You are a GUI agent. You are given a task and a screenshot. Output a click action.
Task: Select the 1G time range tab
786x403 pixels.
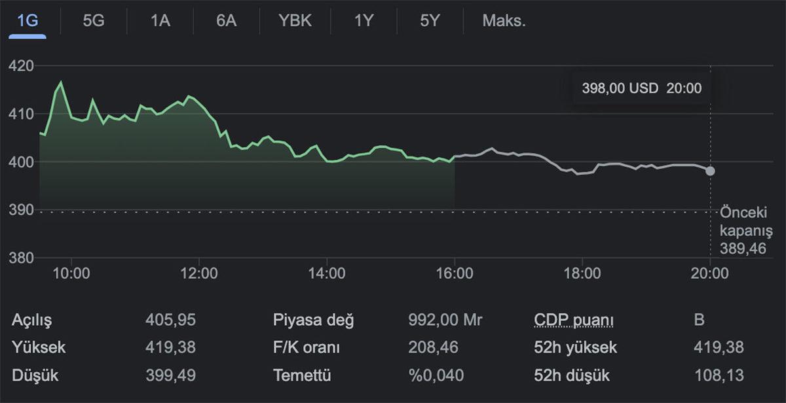28,20
